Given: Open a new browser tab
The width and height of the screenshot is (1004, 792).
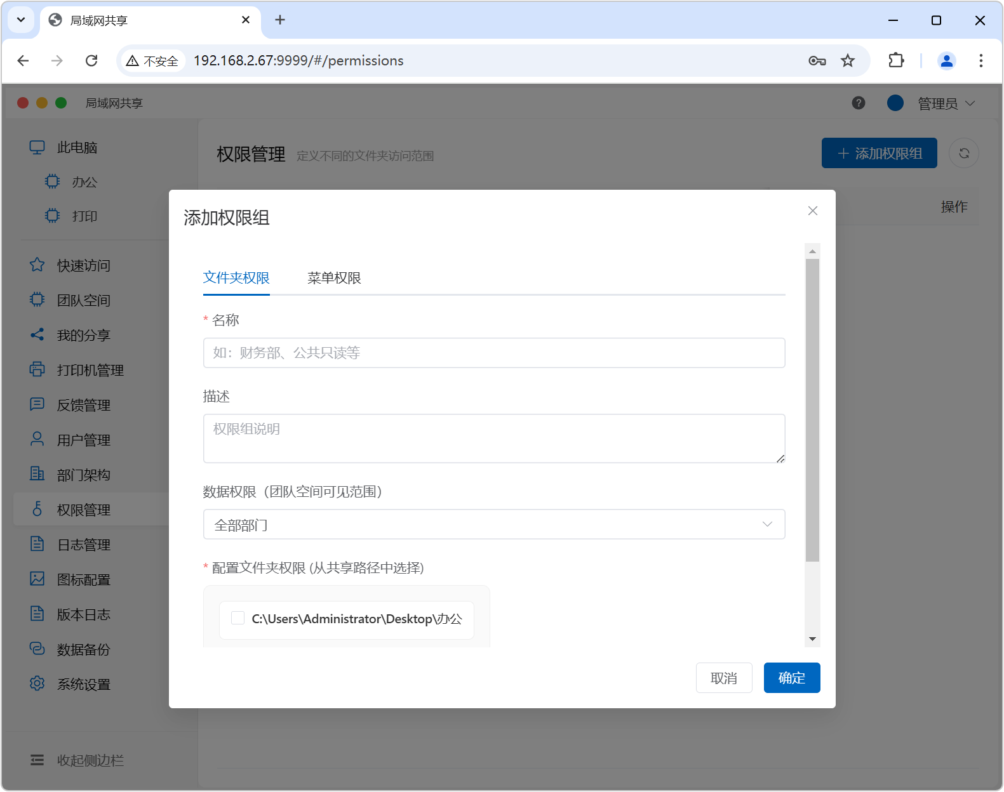Looking at the screenshot, I should [280, 20].
